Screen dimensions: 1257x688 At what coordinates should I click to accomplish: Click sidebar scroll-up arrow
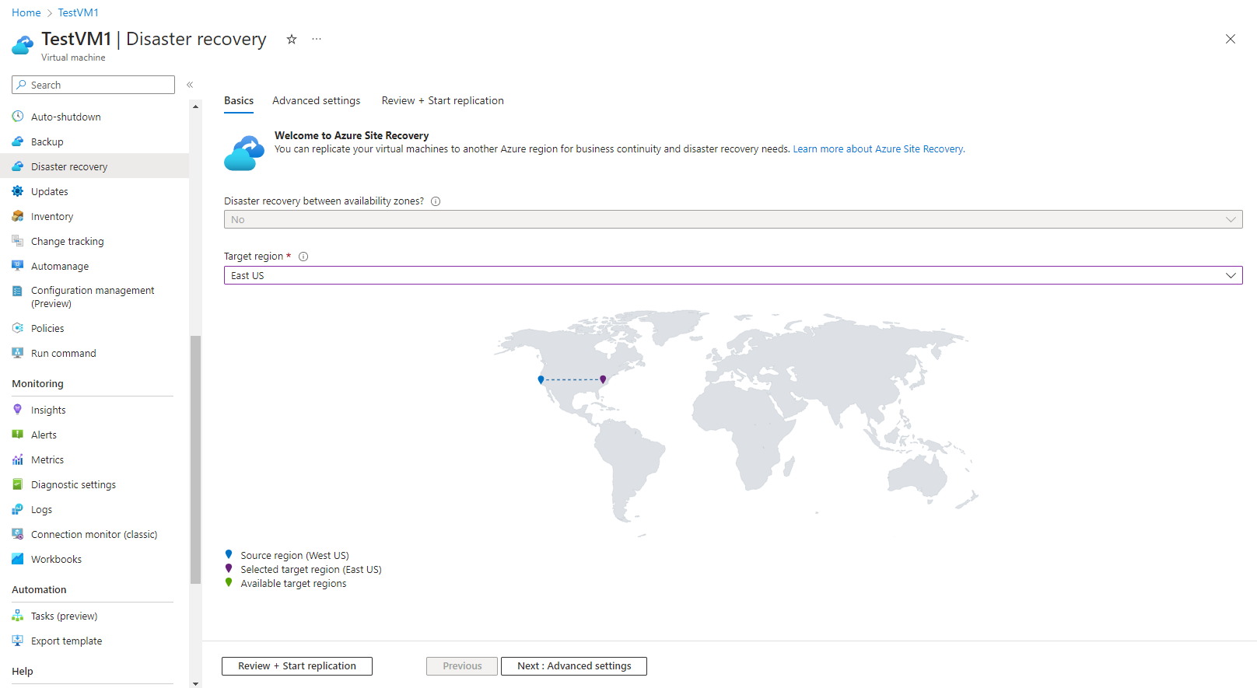(x=195, y=107)
